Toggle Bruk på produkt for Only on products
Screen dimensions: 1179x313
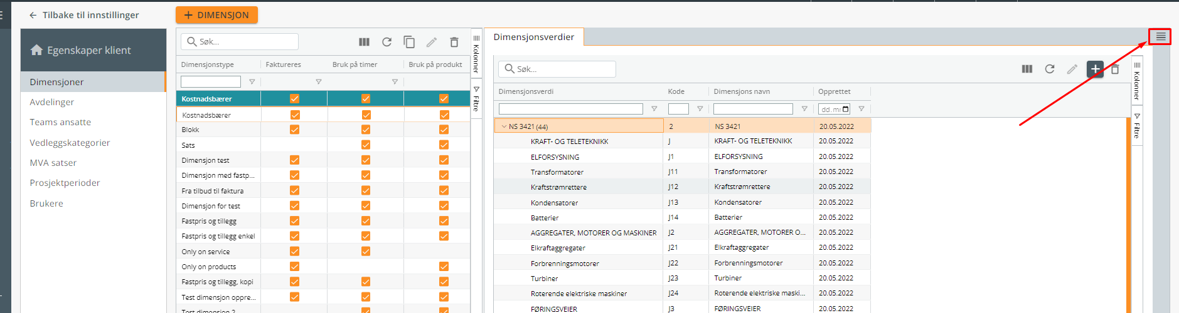(x=444, y=267)
